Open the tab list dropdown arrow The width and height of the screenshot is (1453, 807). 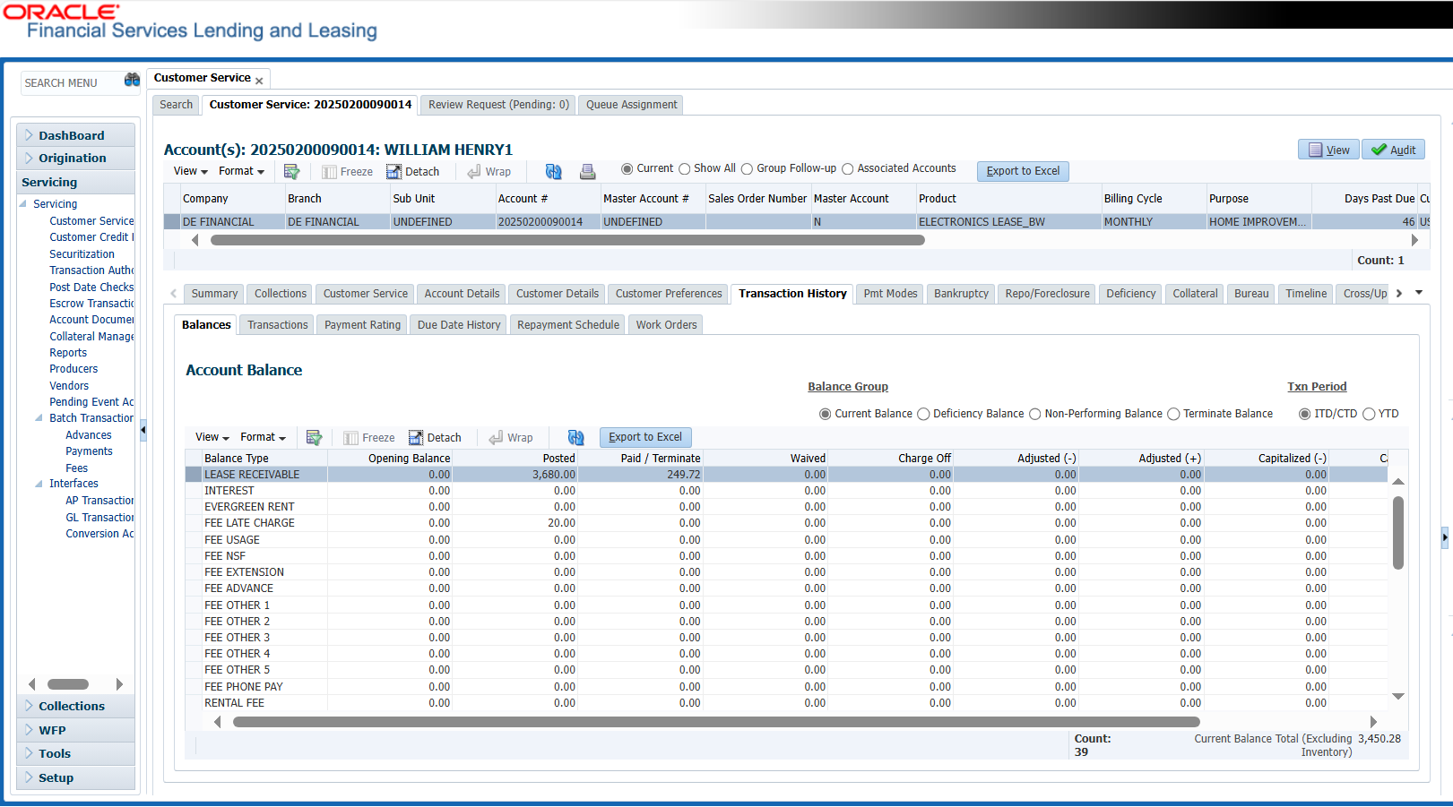click(1419, 293)
